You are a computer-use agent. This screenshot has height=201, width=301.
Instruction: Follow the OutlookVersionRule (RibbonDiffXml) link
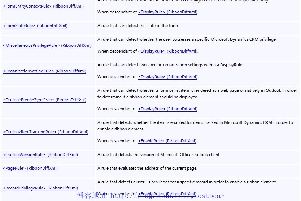point(40,155)
